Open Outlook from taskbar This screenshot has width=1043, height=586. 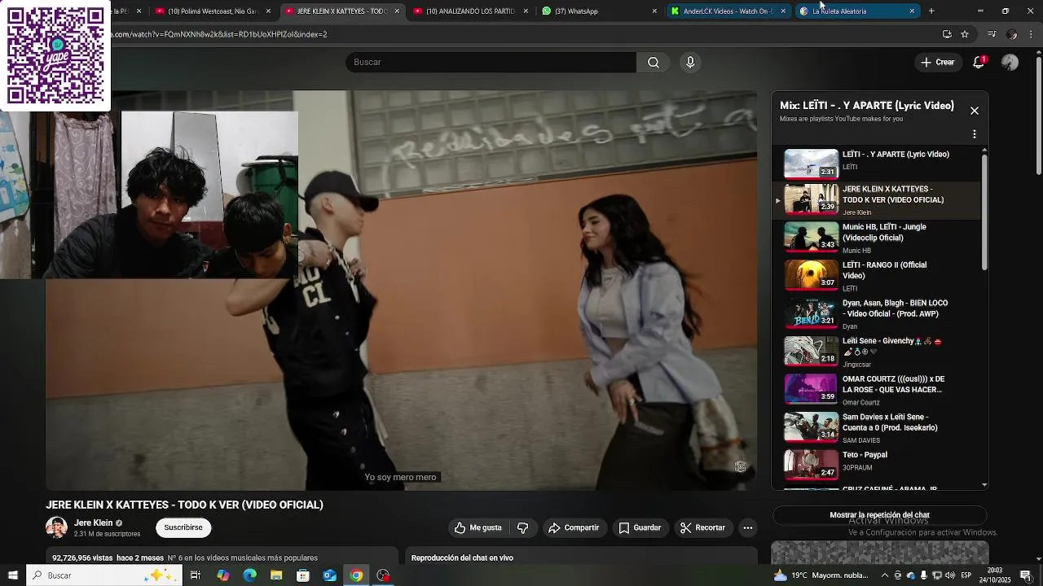tap(330, 575)
